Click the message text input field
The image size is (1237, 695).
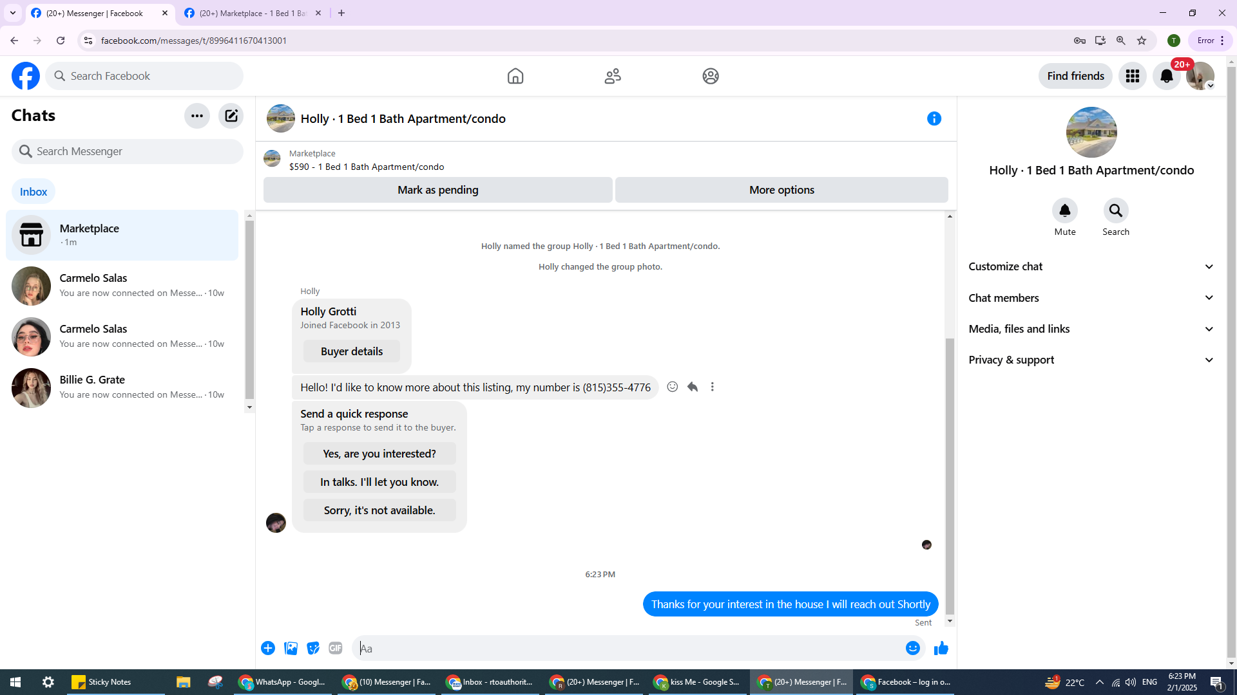[628, 649]
